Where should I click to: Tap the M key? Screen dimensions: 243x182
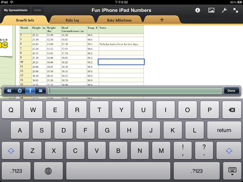tap(161, 150)
